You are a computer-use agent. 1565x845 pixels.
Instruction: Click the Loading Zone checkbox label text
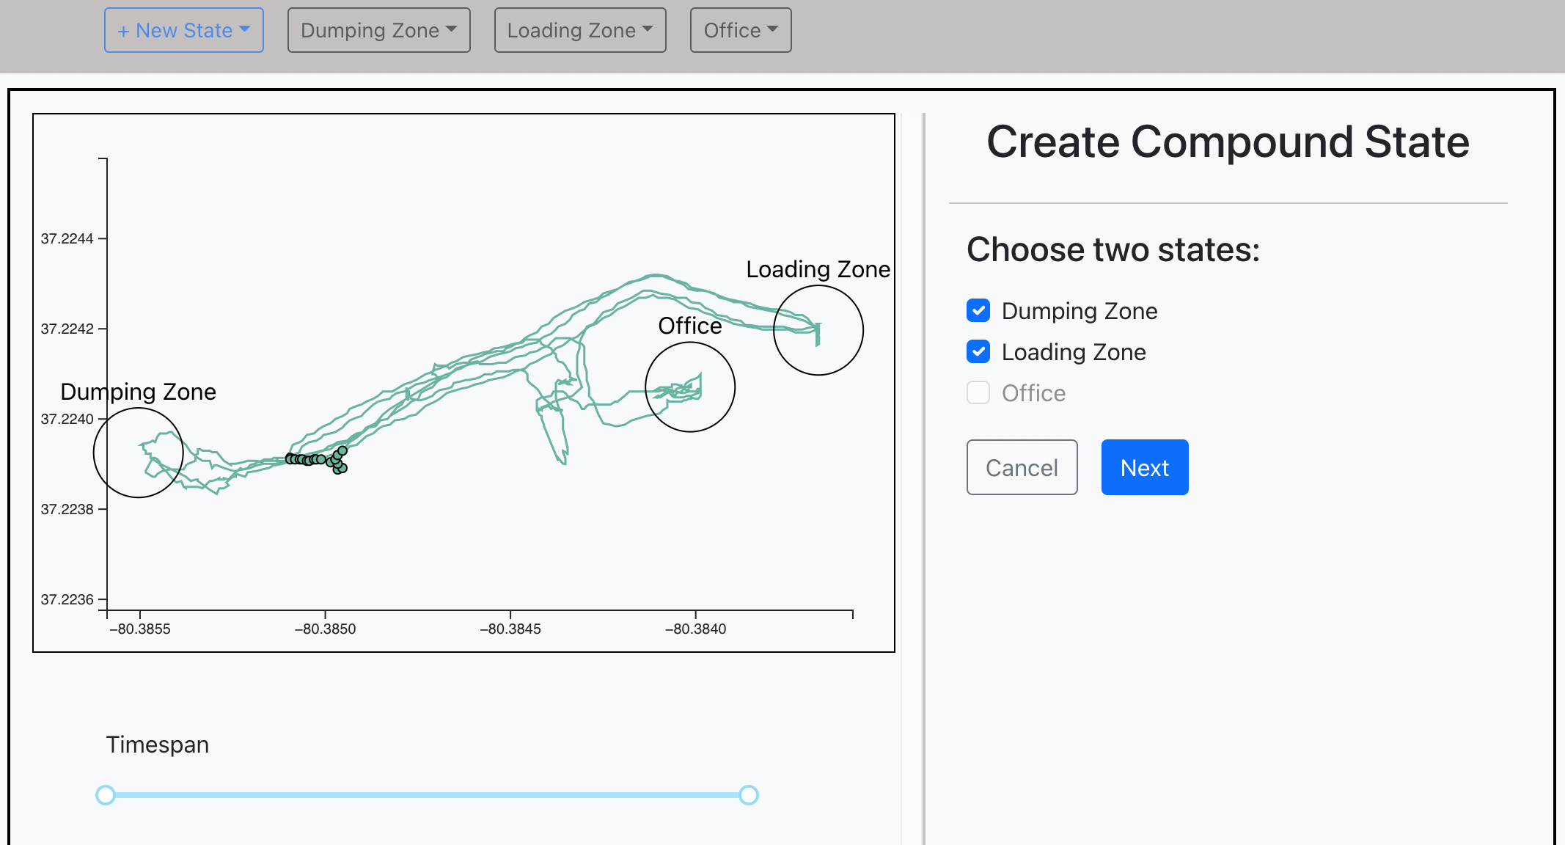point(1073,352)
